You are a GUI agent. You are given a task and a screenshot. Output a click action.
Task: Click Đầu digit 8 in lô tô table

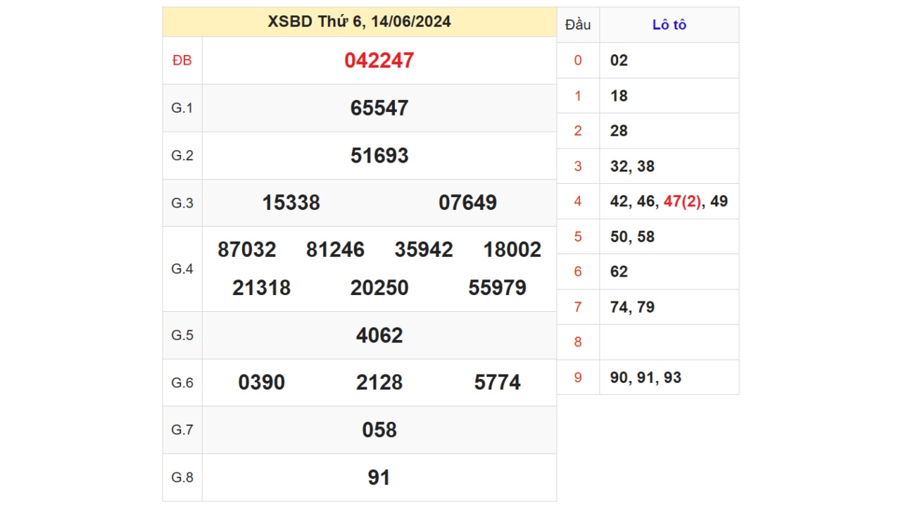(578, 342)
